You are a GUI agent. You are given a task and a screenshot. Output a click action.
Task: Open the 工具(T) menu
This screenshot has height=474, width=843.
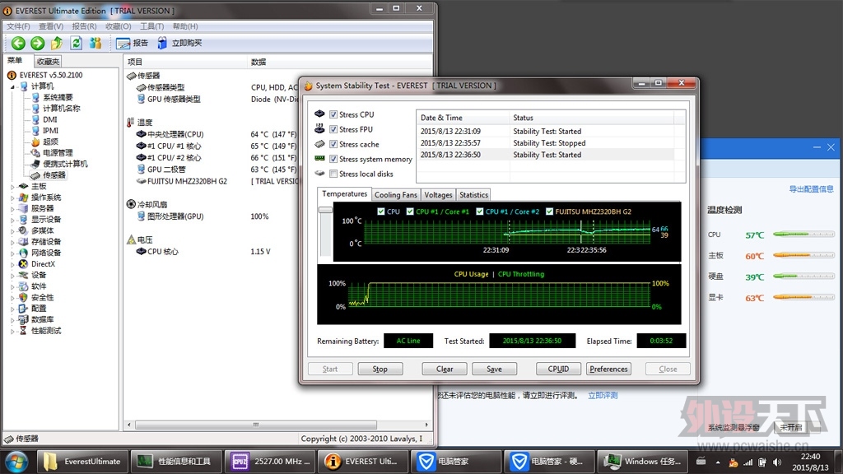[x=151, y=26]
